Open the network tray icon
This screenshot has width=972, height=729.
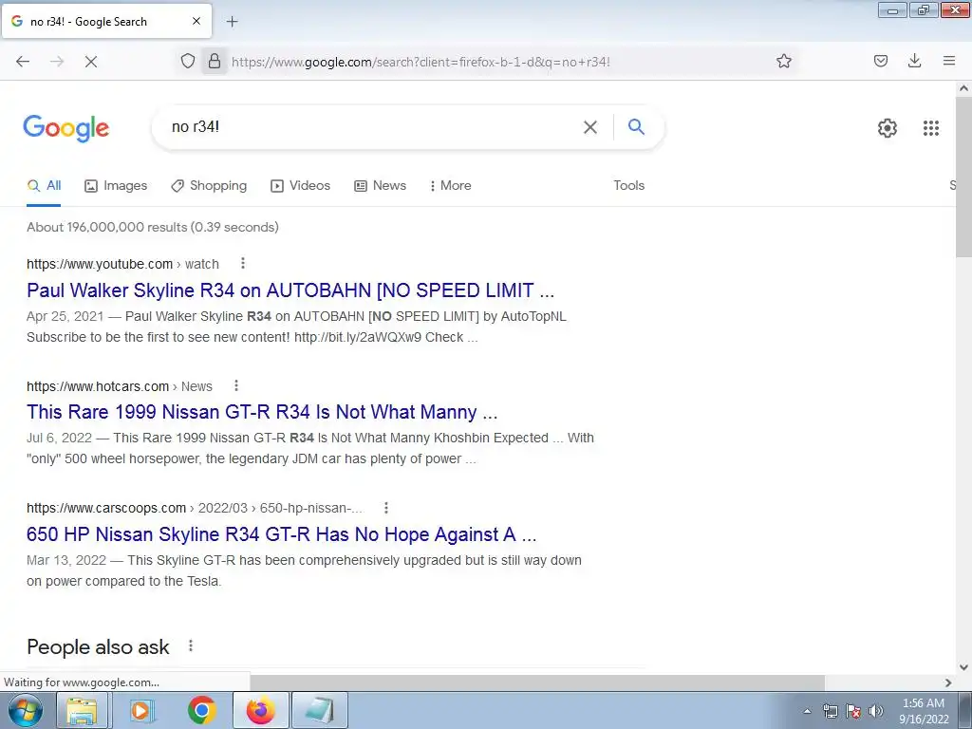830,711
